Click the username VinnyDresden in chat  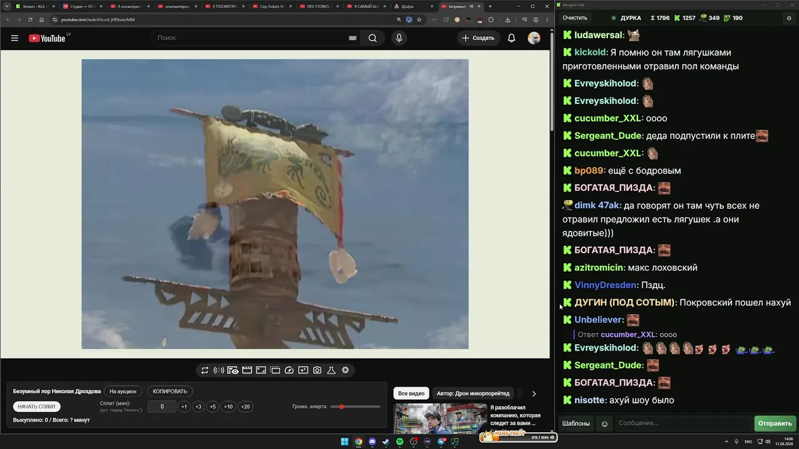click(x=606, y=285)
